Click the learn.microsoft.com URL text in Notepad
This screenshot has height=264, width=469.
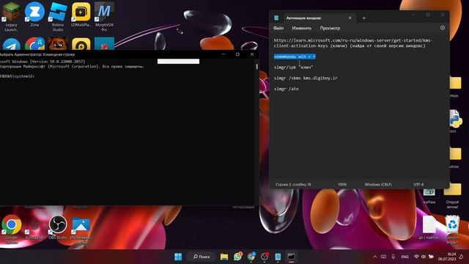pos(353,43)
